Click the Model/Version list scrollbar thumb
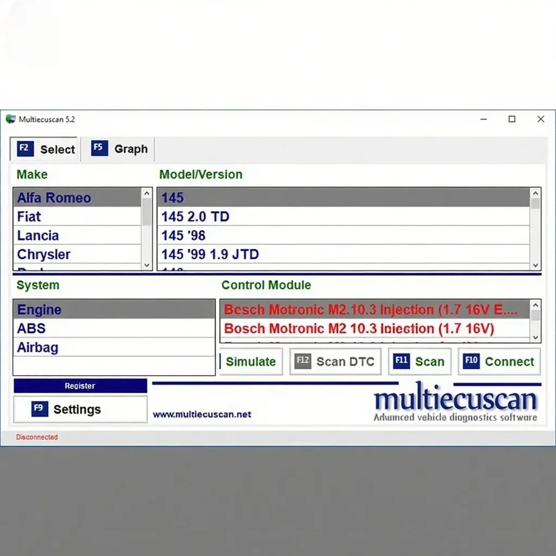556x556 pixels. click(x=535, y=204)
